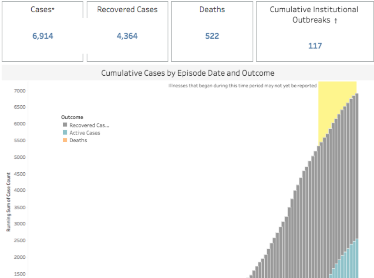The height and width of the screenshot is (278, 374).
Task: Click the orange Deaths legend swatch
Action: [x=65, y=141]
